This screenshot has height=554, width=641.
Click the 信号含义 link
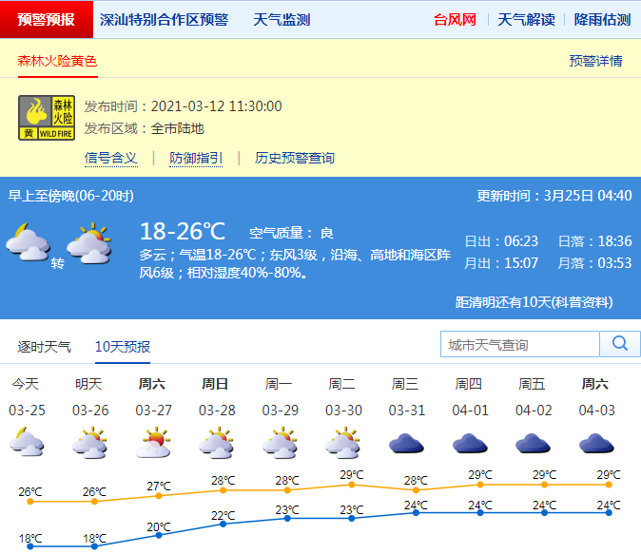coord(110,158)
